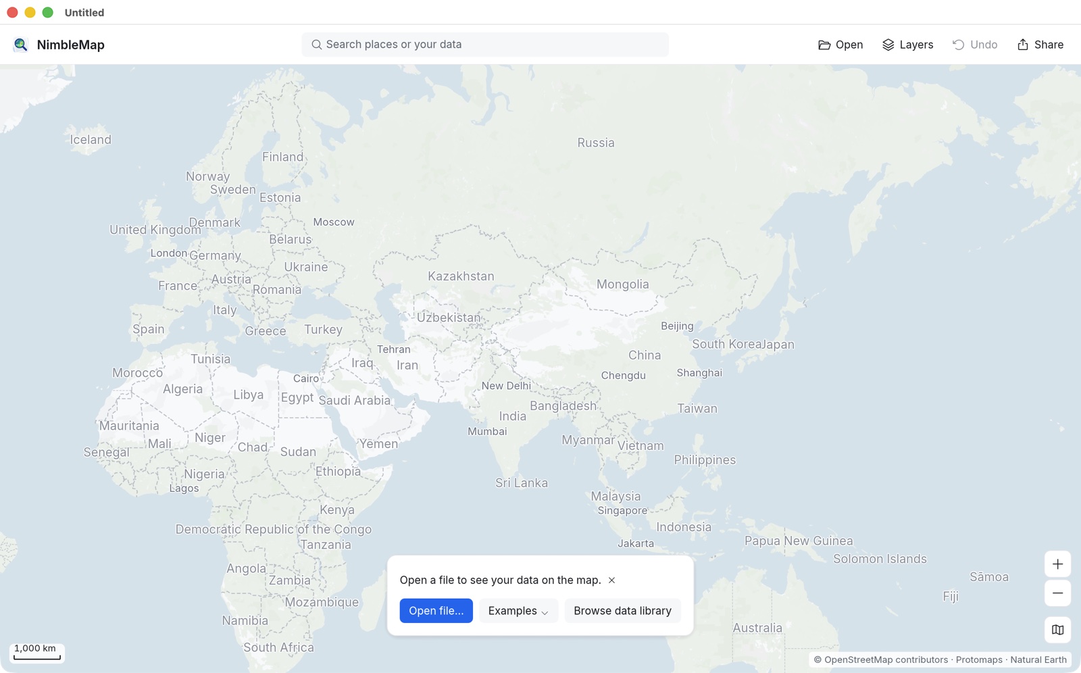Open the Natural Earth attribution link
This screenshot has width=1081, height=673.
(x=1038, y=660)
